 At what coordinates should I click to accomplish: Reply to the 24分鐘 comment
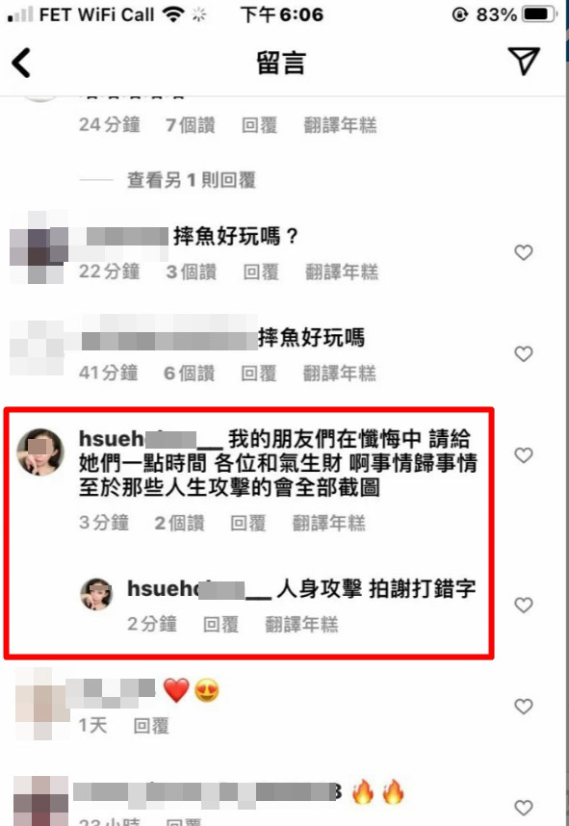tap(259, 125)
